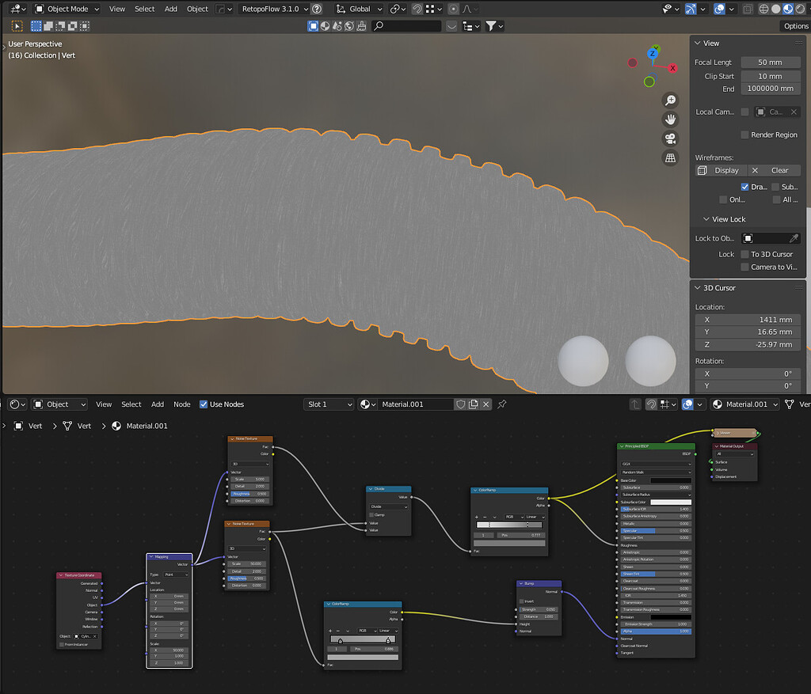
Task: Click the Clip Start 10 mm field
Action: pyautogui.click(x=770, y=76)
